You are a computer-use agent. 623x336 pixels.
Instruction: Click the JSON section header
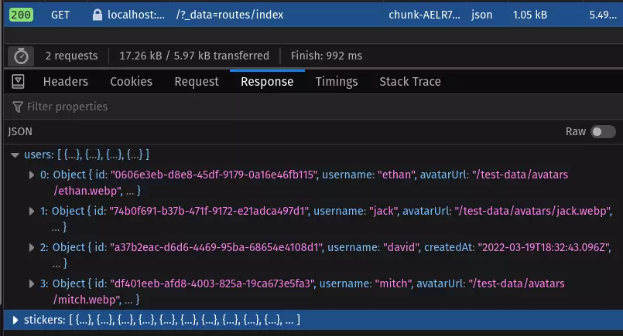pos(20,132)
